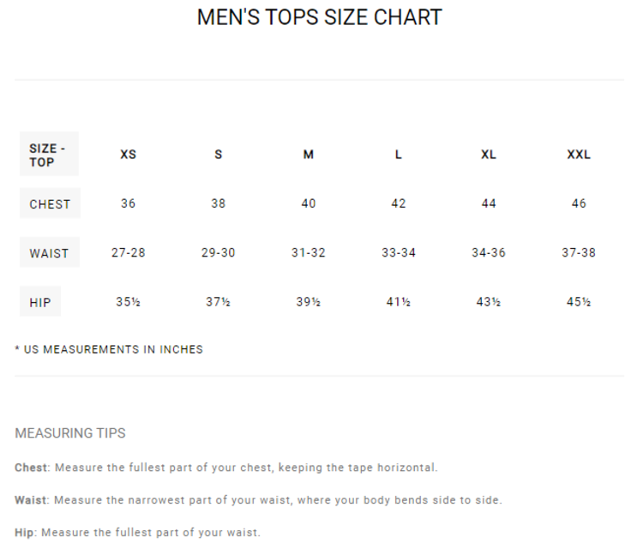Select the SIZE - TOP header cell
643x550 pixels.
point(48,154)
